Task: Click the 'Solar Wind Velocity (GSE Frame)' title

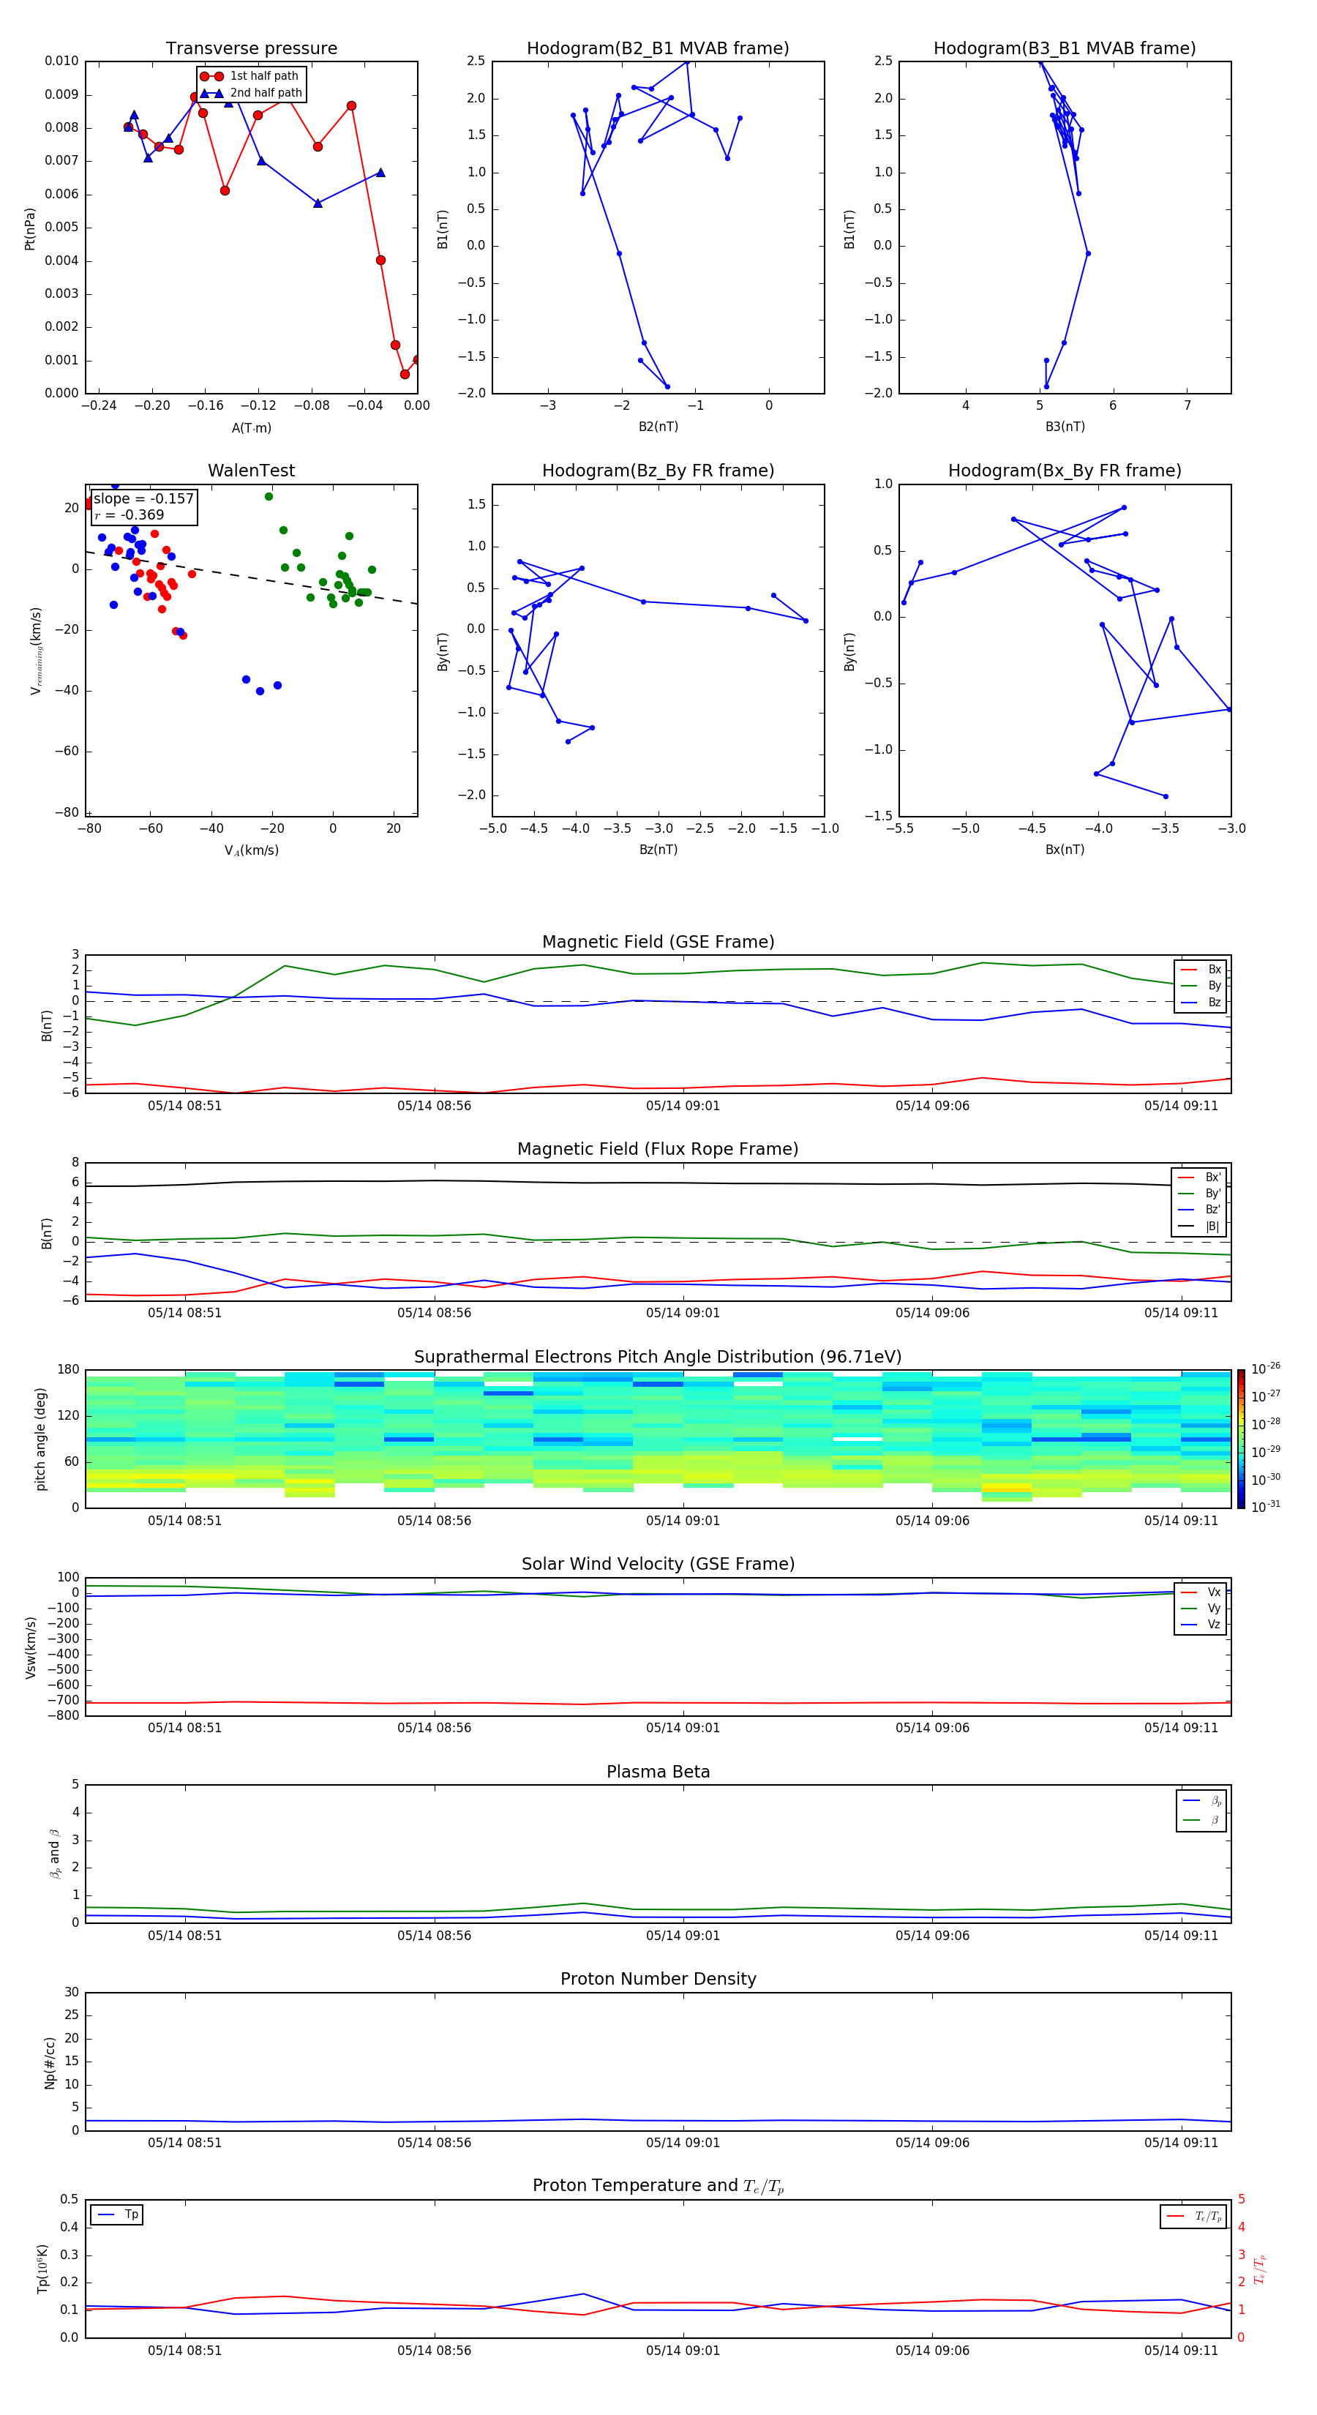Action: pos(658,1564)
